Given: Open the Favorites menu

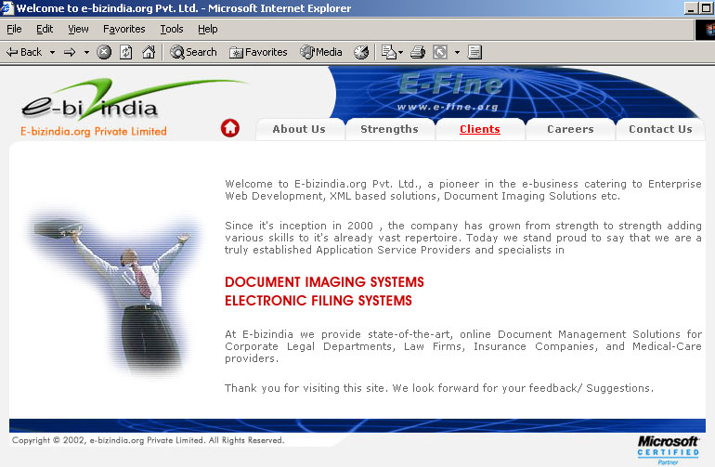Looking at the screenshot, I should tap(124, 29).
